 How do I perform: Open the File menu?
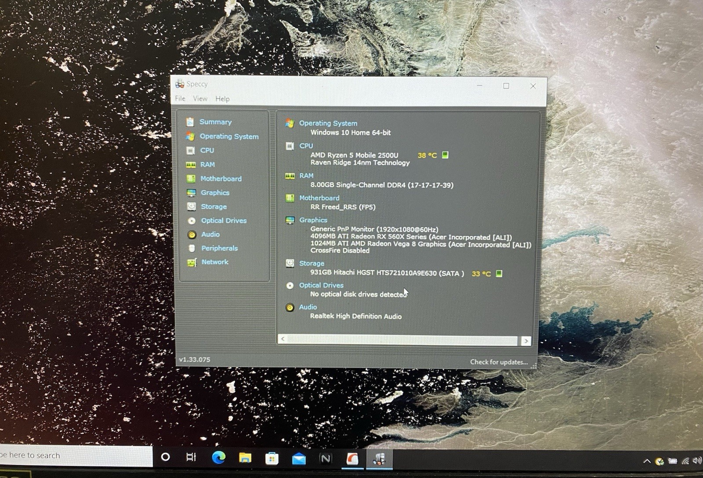click(180, 99)
